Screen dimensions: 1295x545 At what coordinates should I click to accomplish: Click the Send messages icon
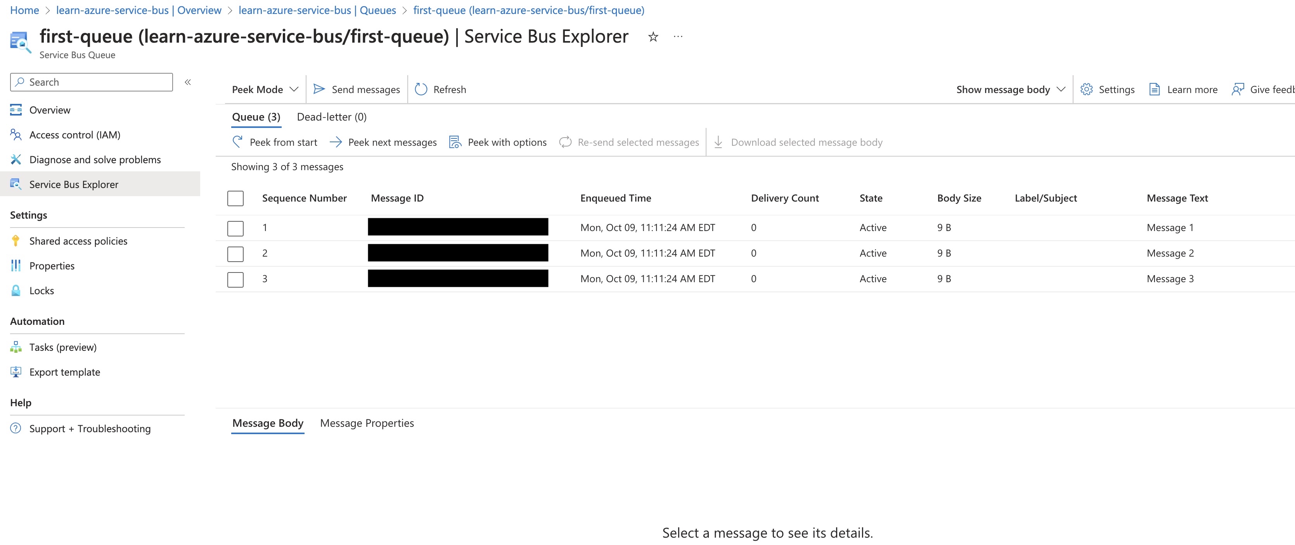(320, 89)
